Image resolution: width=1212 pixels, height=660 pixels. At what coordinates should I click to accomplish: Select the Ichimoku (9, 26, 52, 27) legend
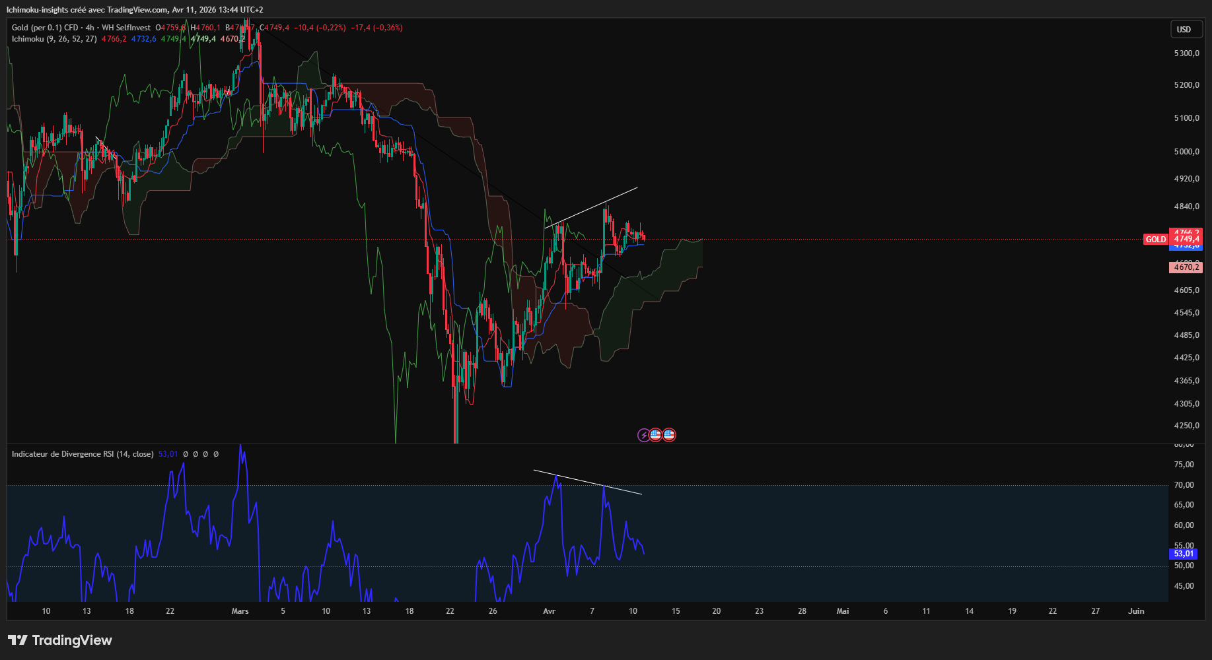54,39
